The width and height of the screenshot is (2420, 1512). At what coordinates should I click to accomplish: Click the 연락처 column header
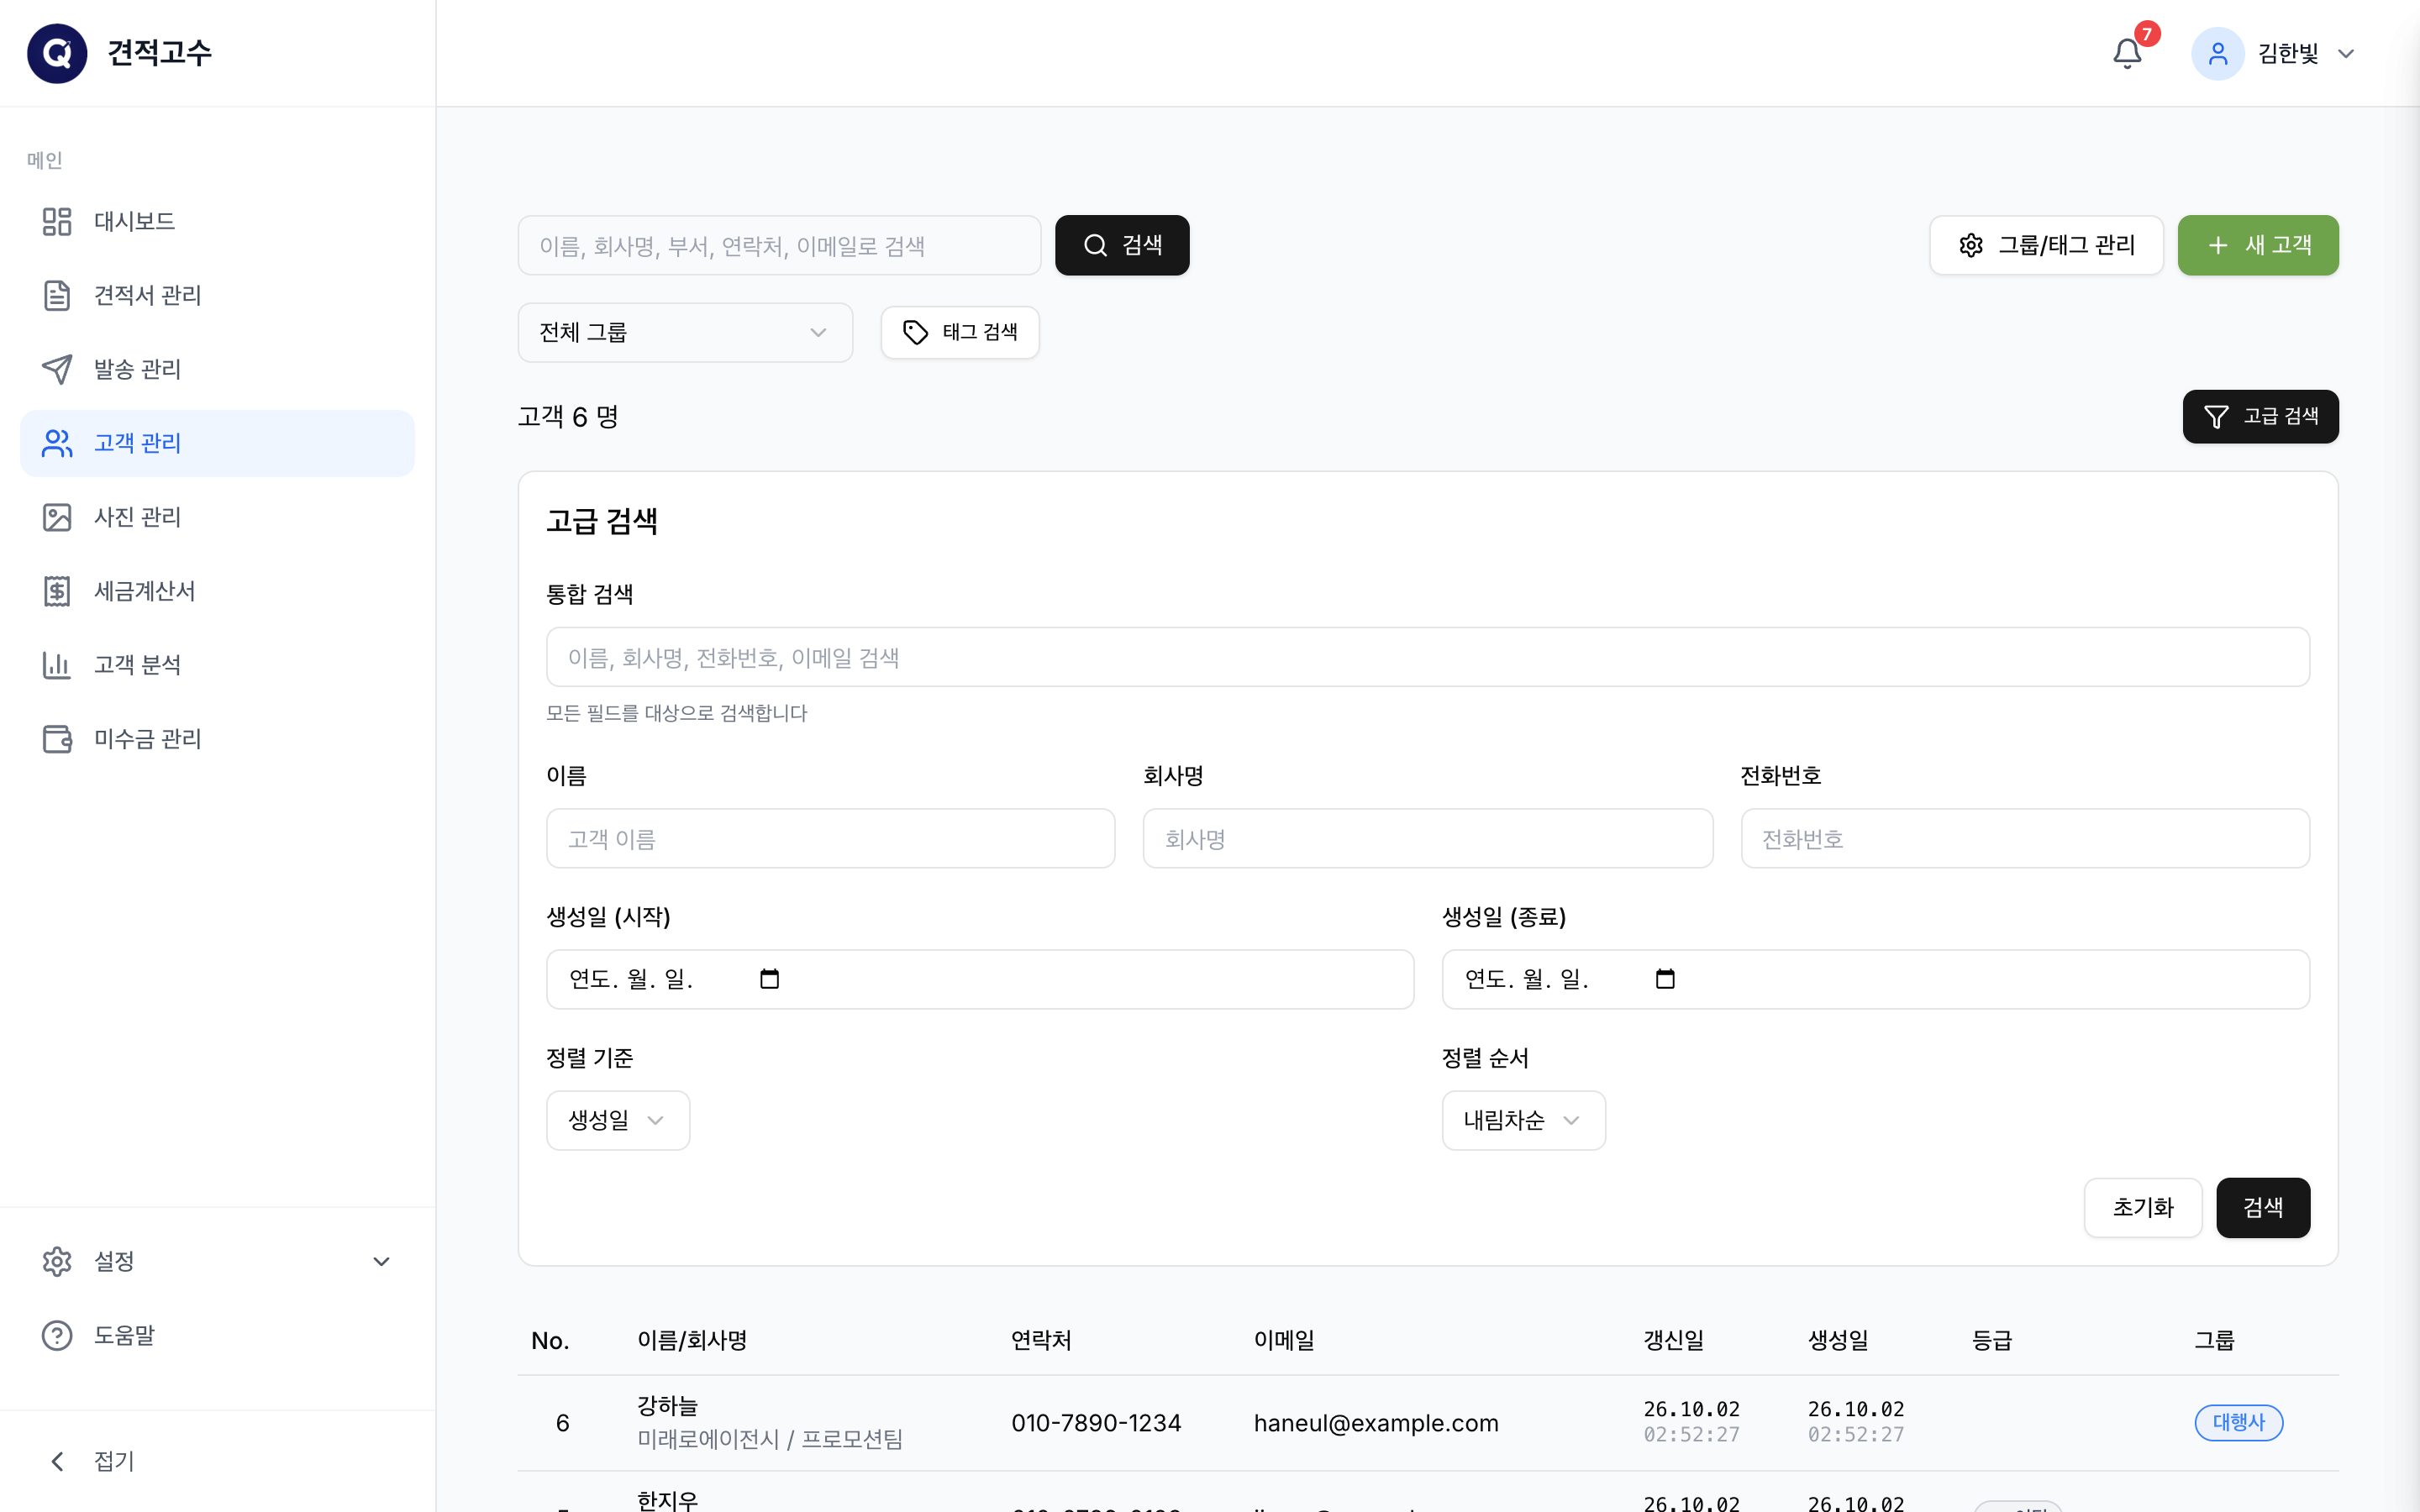tap(1041, 1340)
